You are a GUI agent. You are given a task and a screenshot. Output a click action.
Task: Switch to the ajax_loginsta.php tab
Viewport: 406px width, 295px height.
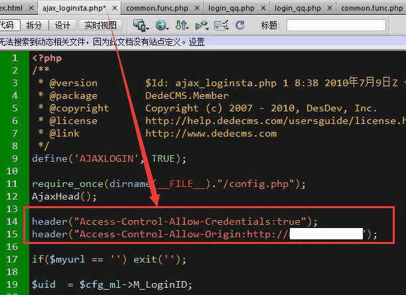(74, 8)
